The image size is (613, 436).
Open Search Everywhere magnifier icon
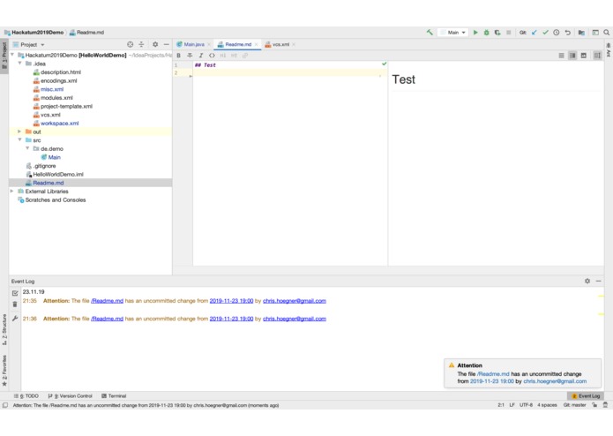(606, 33)
